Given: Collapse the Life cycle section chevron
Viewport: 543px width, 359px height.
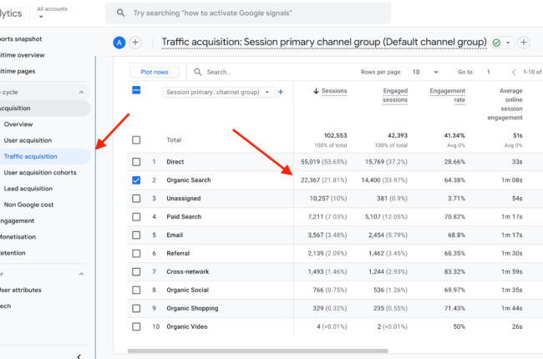Looking at the screenshot, I should click(81, 92).
